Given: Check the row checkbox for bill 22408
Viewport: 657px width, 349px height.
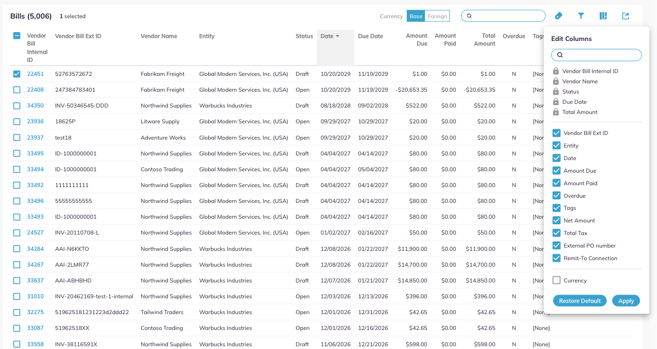Looking at the screenshot, I should pyautogui.click(x=17, y=90).
